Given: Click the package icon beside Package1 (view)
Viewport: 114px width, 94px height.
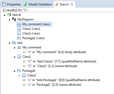Looking at the screenshot, I should [19, 38].
